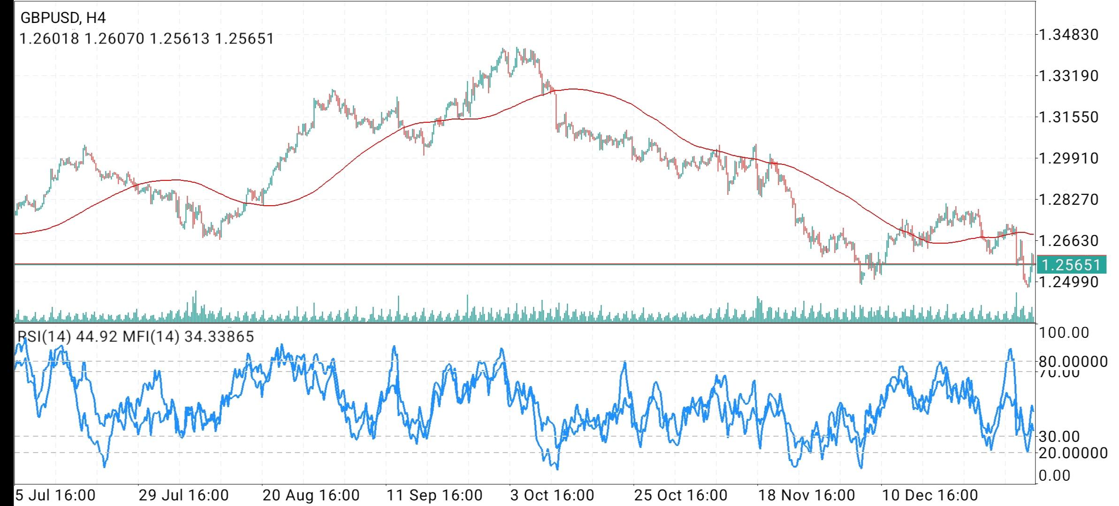Screen dimensions: 1119x506
Task: Click the 20 Aug 16:00 time label
Action: click(x=311, y=495)
